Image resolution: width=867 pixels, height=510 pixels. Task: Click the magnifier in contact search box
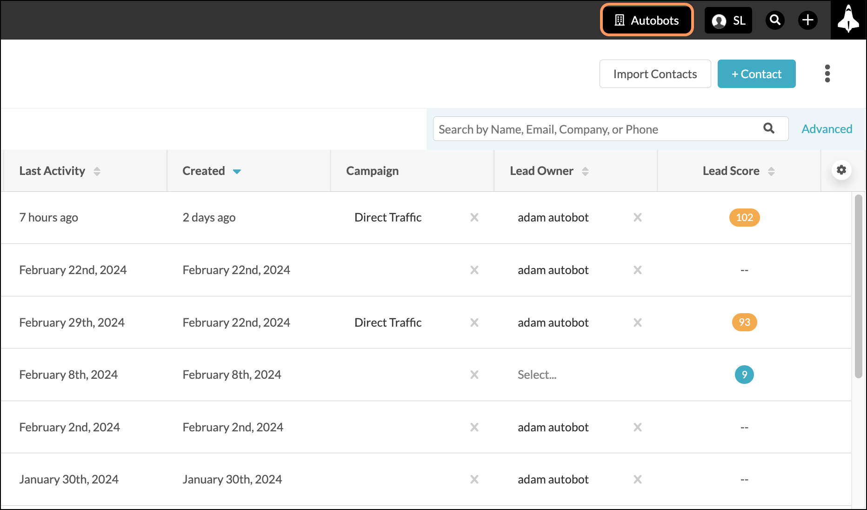pyautogui.click(x=769, y=128)
